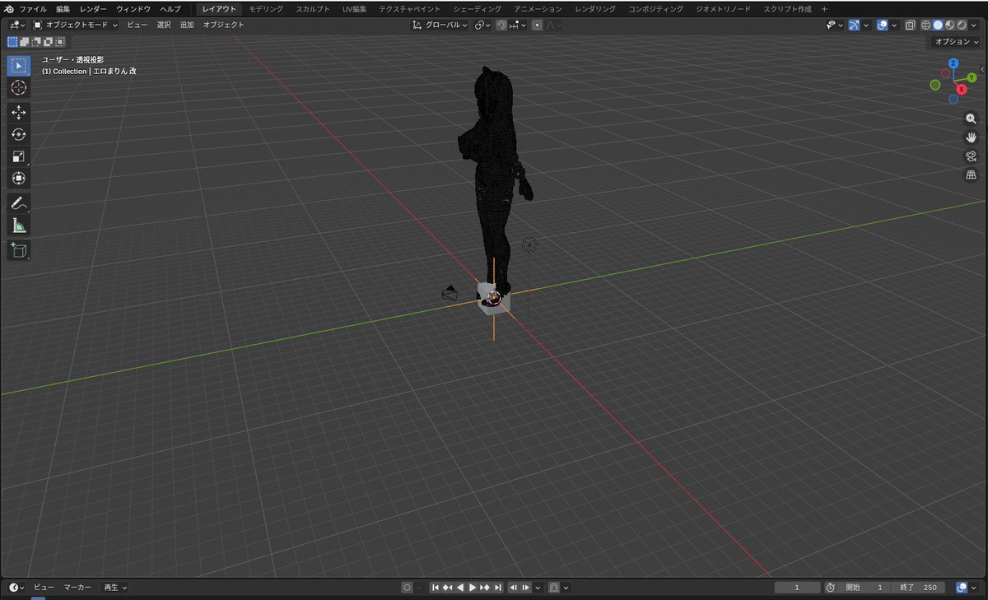Choose the new-selection mode icon

[12, 41]
